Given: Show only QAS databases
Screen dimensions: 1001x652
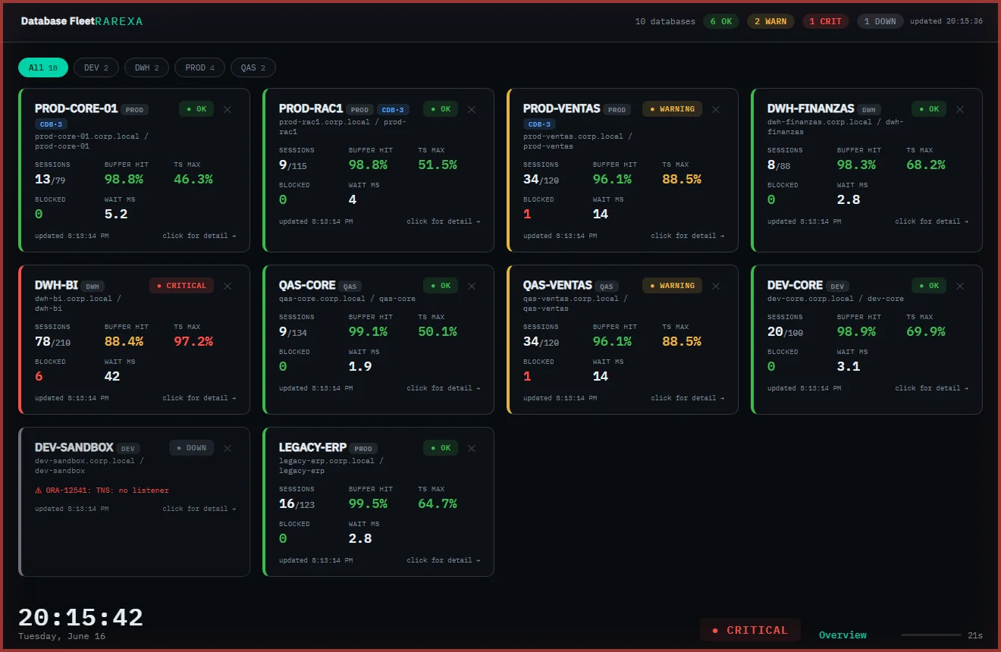Looking at the screenshot, I should (253, 67).
